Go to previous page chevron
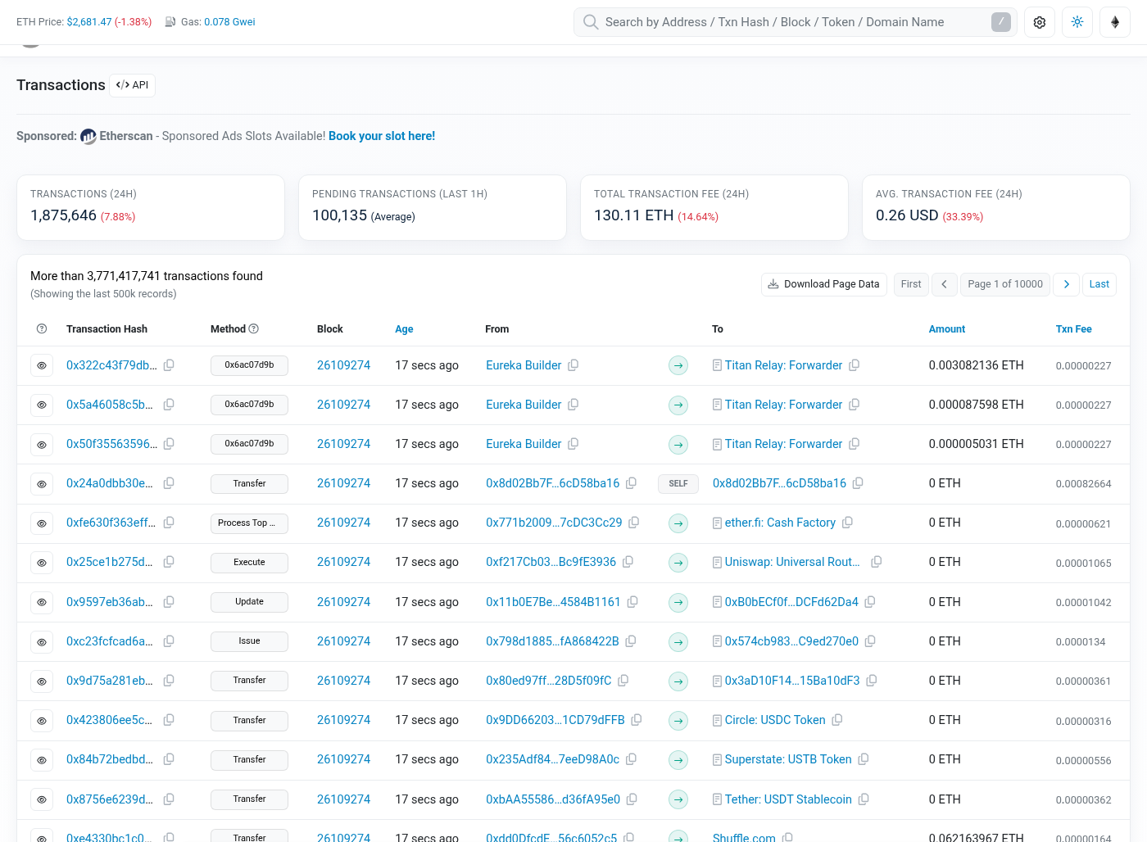Screen dimensions: 1147x842 tap(945, 284)
